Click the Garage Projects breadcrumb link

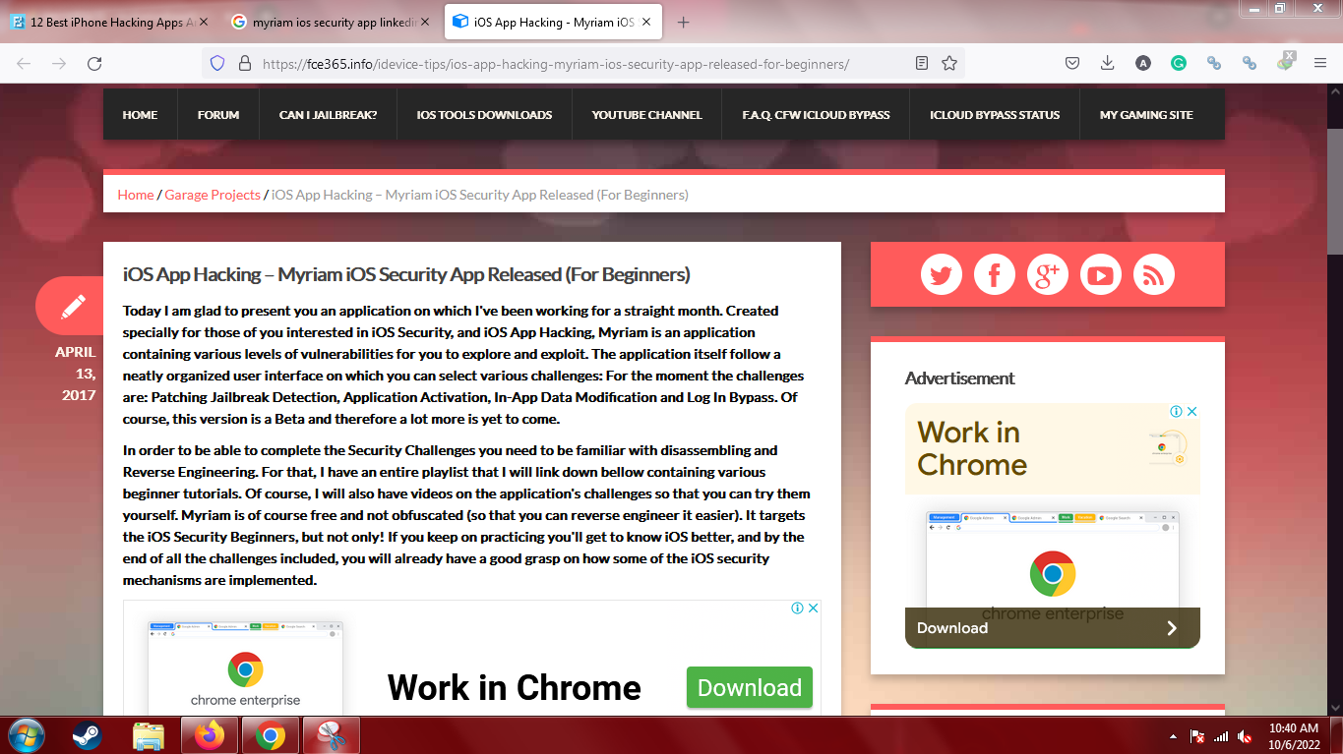pyautogui.click(x=213, y=195)
